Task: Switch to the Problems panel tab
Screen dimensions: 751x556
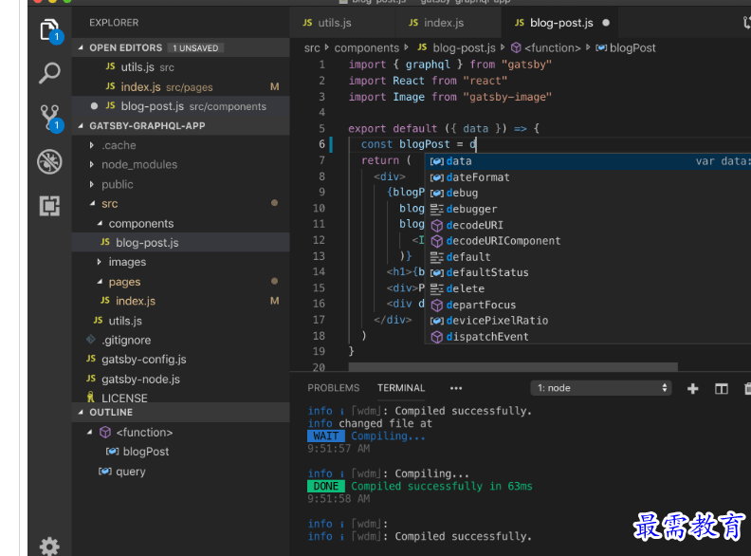Action: click(334, 388)
